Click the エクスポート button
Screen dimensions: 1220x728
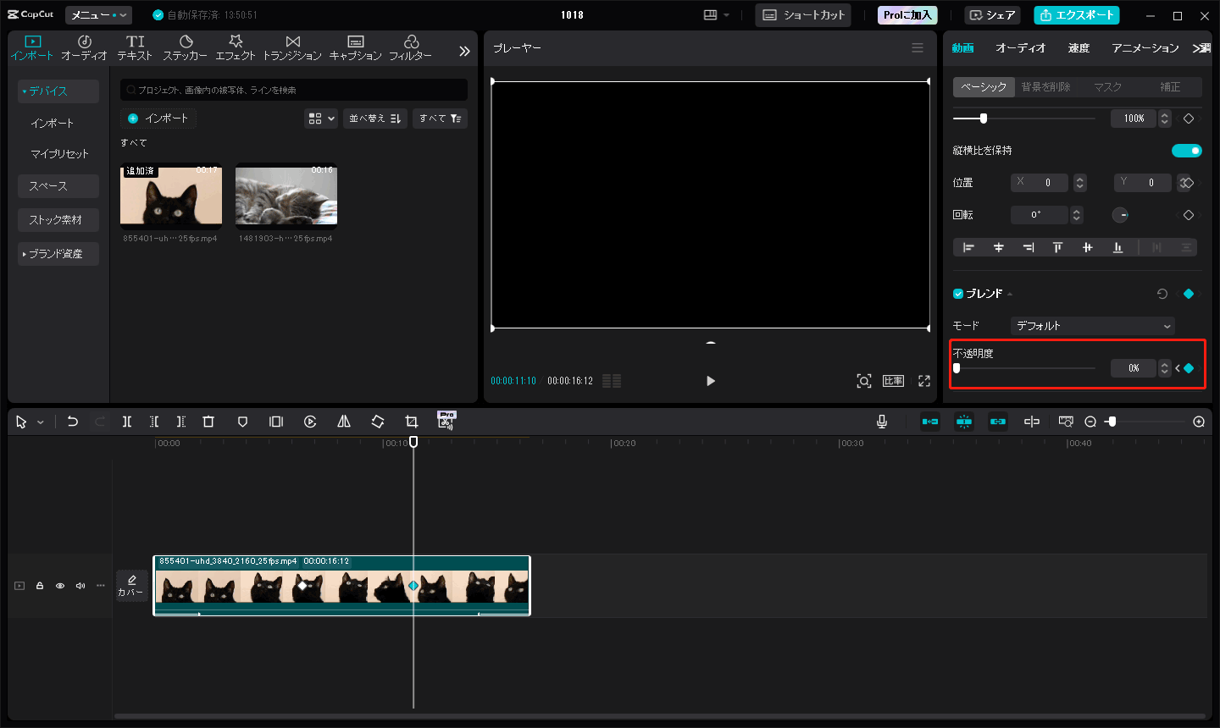pos(1076,15)
